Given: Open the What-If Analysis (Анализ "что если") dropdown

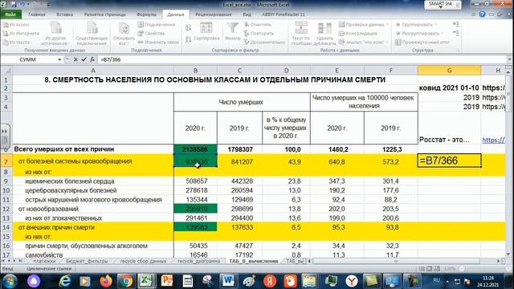Looking at the screenshot, I should point(363,43).
